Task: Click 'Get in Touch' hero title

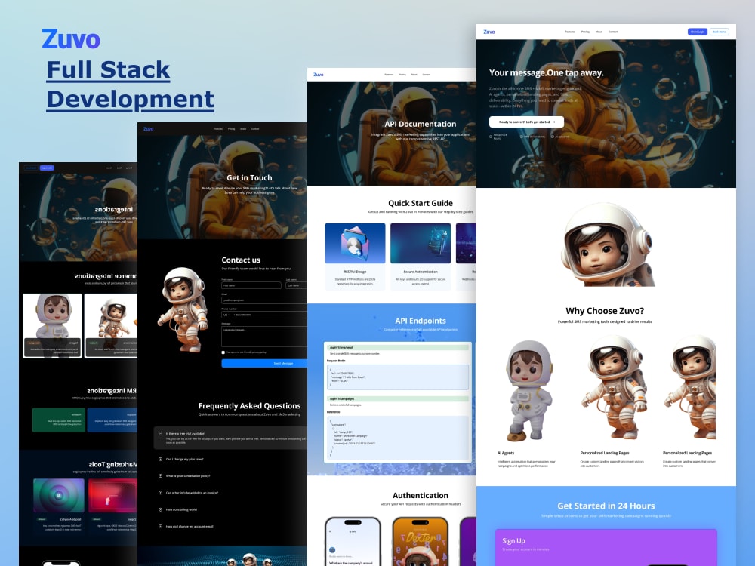Action: 249,177
